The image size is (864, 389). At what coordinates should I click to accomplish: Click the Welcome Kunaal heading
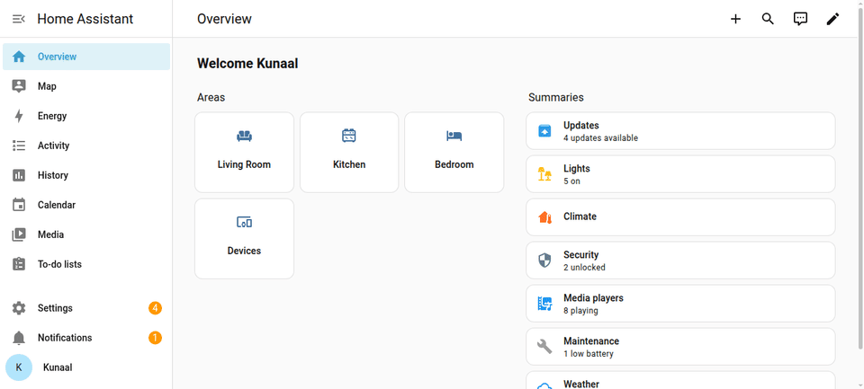[x=247, y=64]
